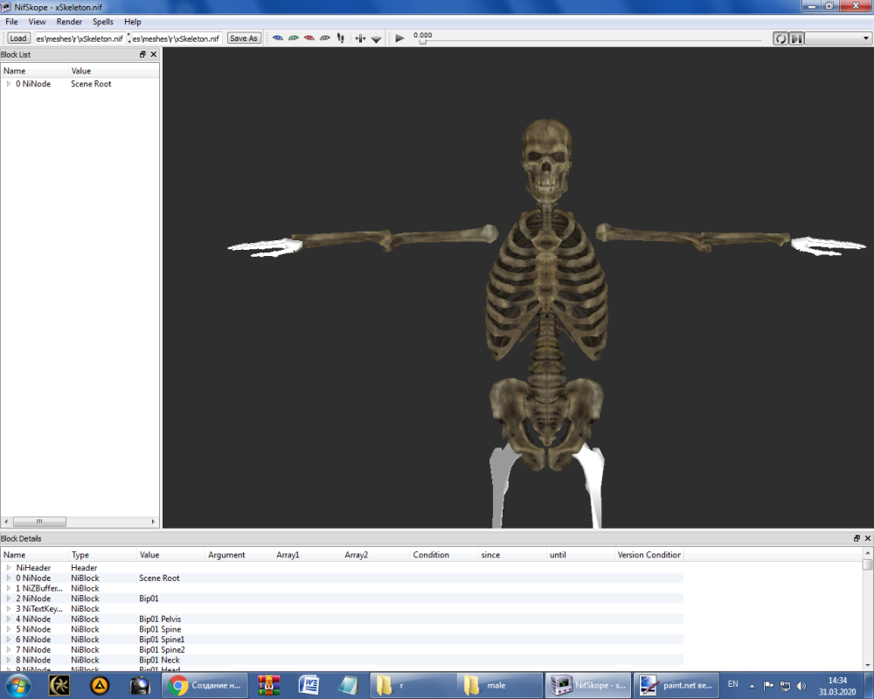Click the Block List right scroll arrow
The height and width of the screenshot is (699, 874).
tap(153, 522)
